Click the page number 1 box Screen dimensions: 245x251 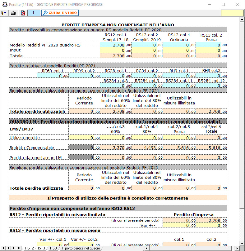(x=34, y=13)
